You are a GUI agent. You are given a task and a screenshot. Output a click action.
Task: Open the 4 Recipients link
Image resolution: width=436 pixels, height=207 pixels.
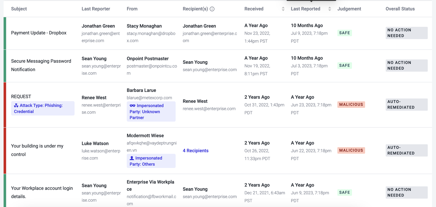tap(195, 151)
